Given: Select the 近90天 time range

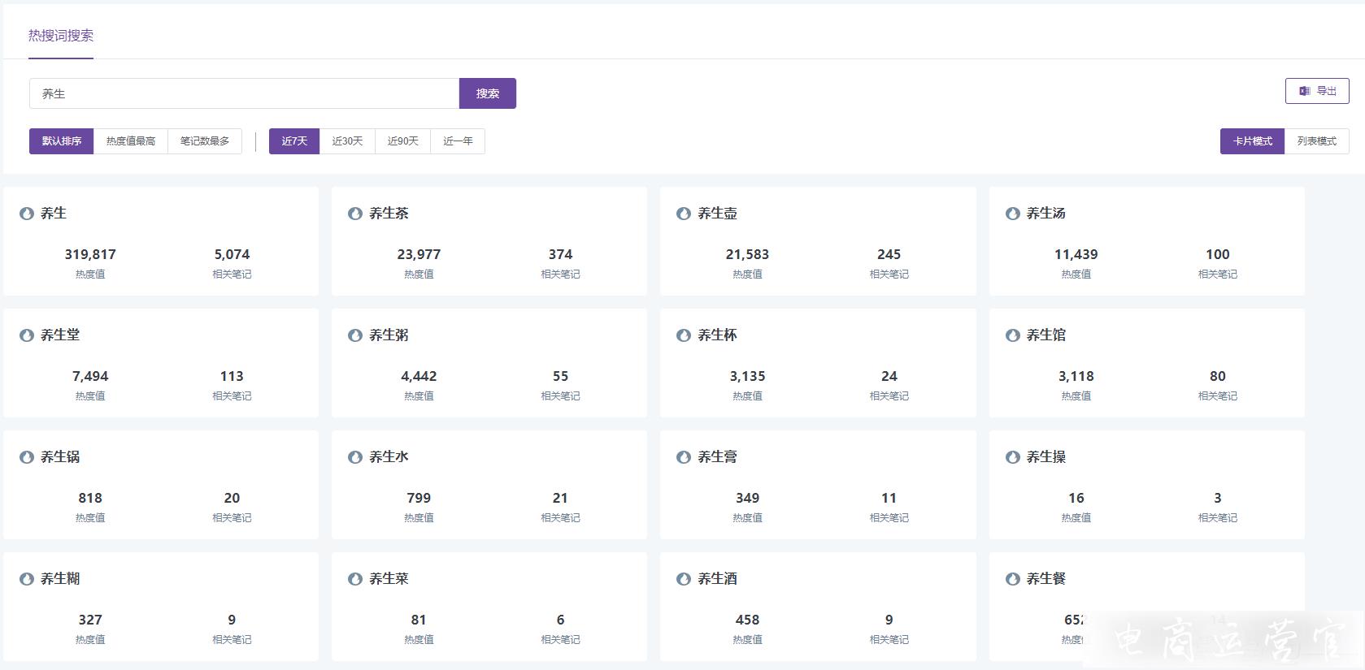Looking at the screenshot, I should tap(402, 141).
